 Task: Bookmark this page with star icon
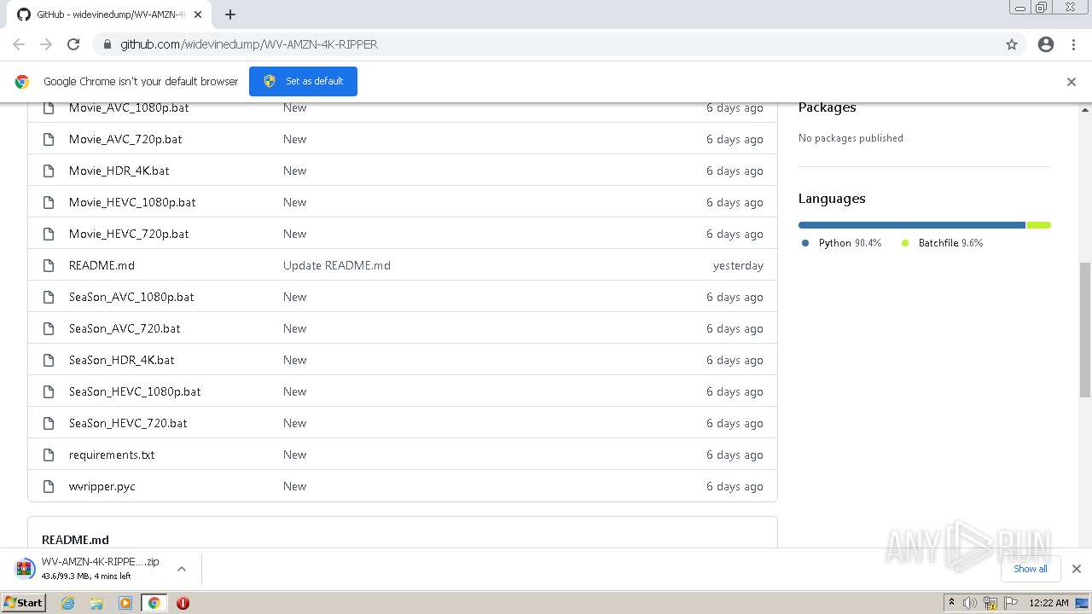coord(1012,44)
